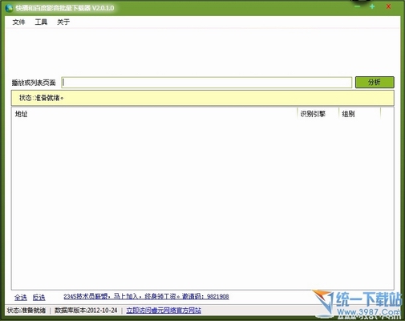Open the 2345技术员联盟 promotion link
The image size is (405, 321).
[146, 296]
